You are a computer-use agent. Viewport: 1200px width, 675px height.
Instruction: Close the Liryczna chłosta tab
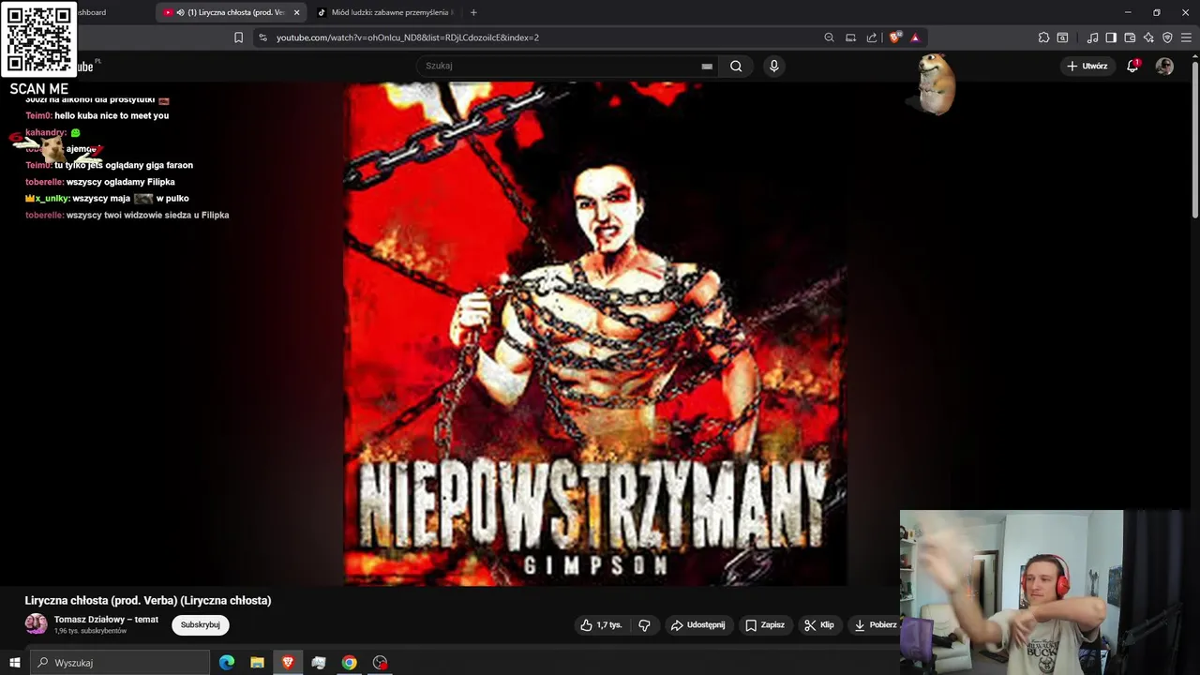[x=296, y=12]
